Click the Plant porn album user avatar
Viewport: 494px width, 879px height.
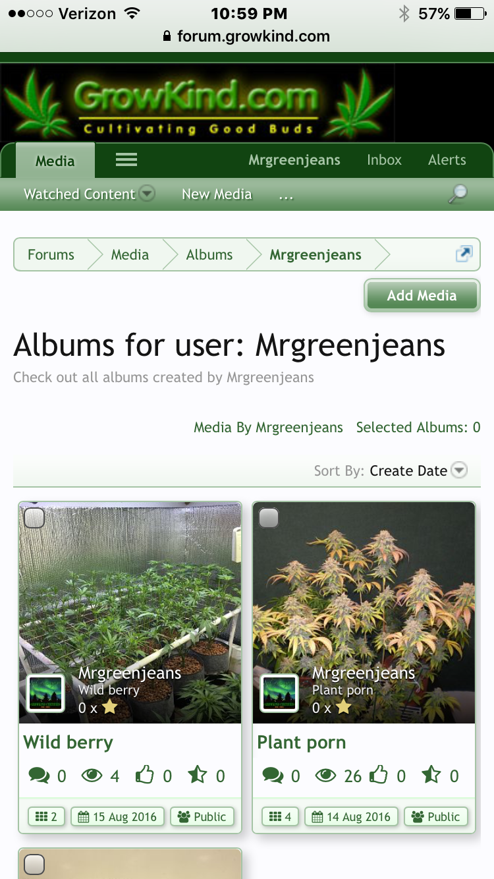click(280, 694)
